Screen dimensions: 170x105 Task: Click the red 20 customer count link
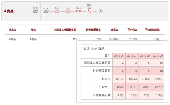(x=75, y=39)
